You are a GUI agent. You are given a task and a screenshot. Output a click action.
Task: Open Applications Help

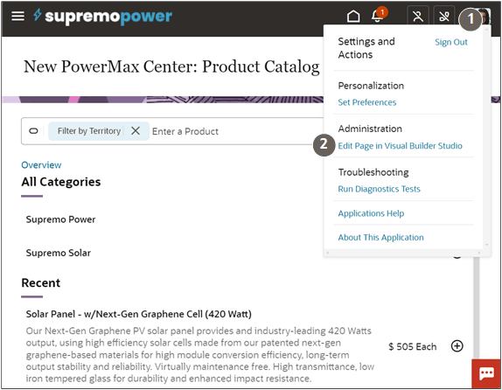371,213
